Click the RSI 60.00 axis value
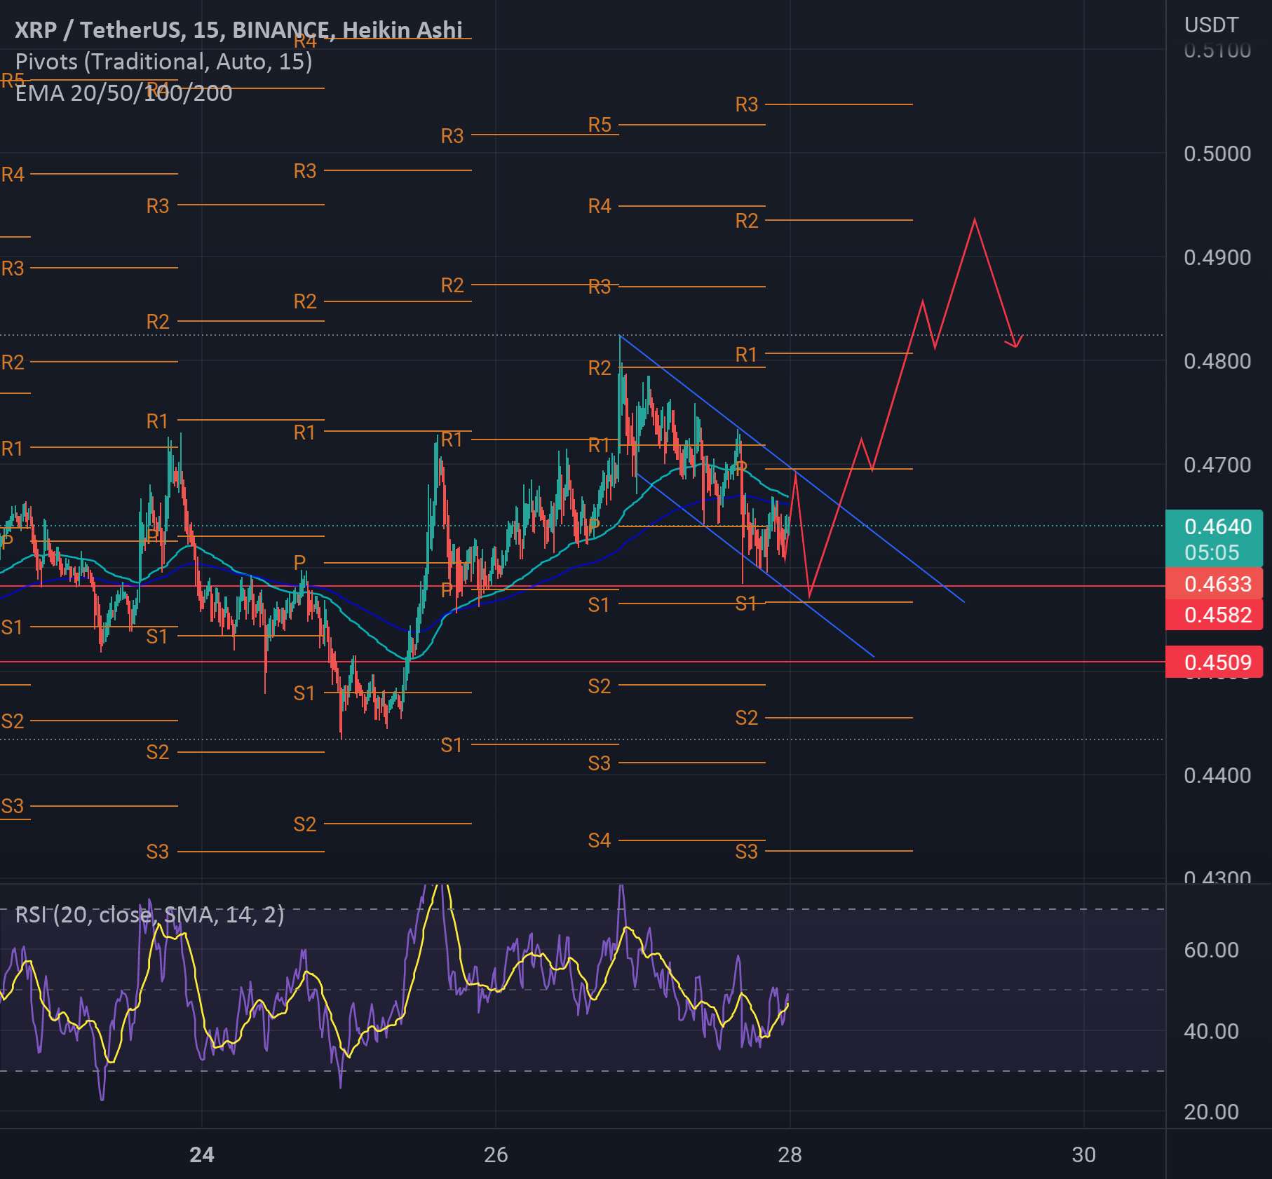The height and width of the screenshot is (1179, 1272). (1211, 950)
